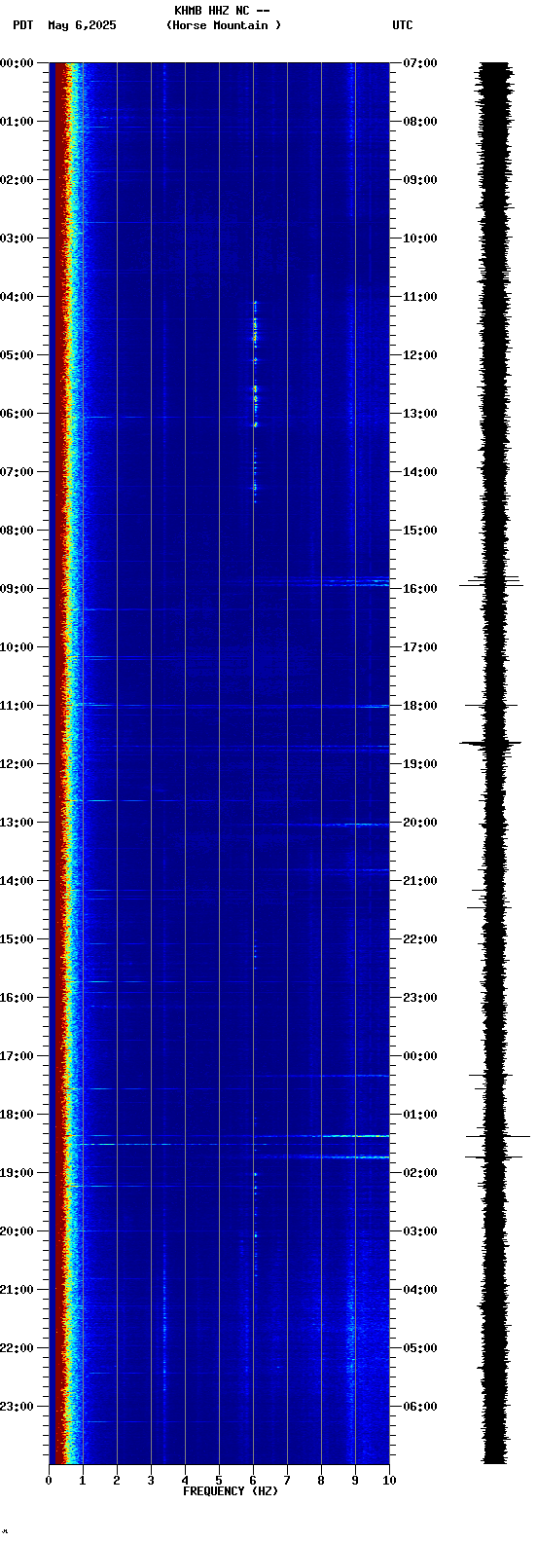The image size is (537, 1542).
Task: Click the 07:00 PDT left axis label
Action: (x=17, y=472)
